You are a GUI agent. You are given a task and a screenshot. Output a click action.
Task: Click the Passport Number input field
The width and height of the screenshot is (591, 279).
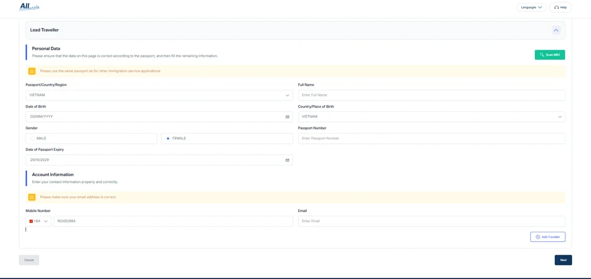pyautogui.click(x=431, y=138)
